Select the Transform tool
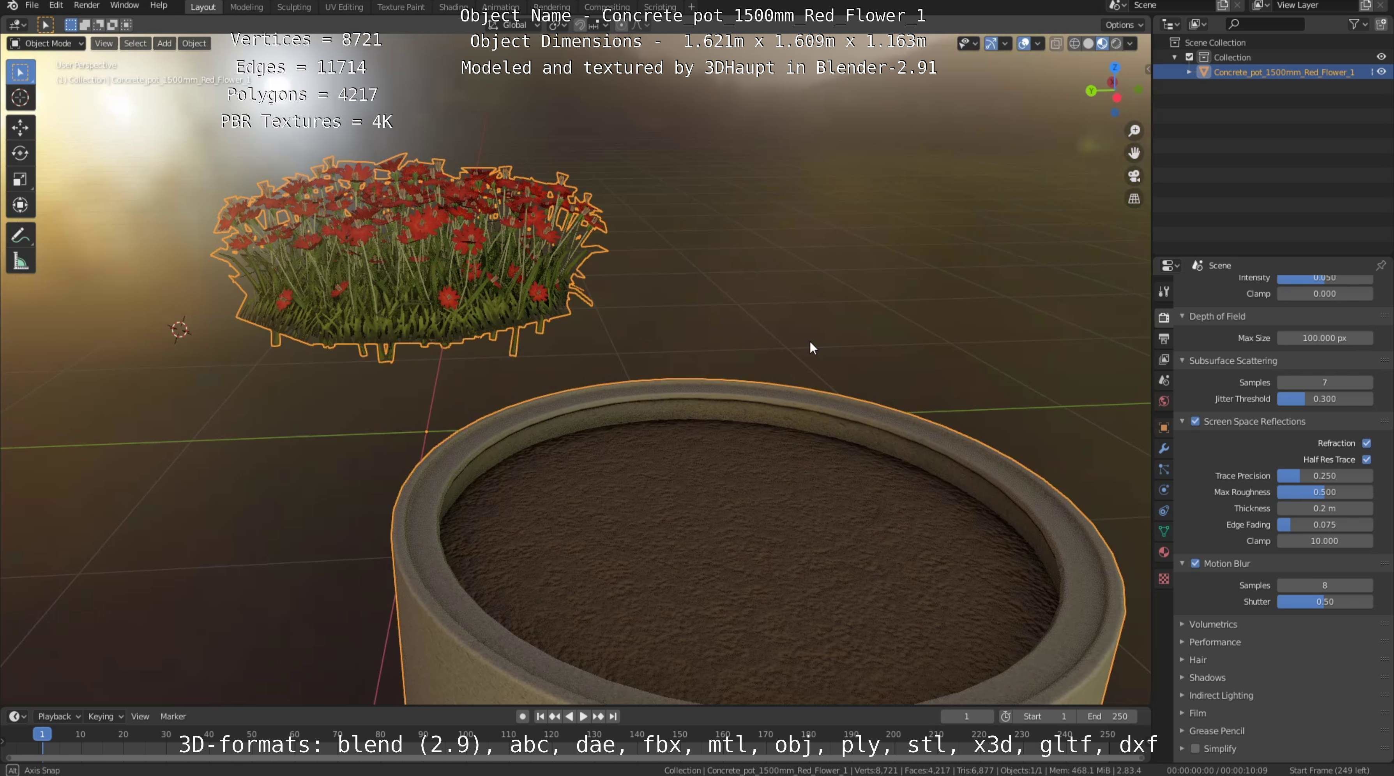The width and height of the screenshot is (1394, 776). (x=21, y=205)
